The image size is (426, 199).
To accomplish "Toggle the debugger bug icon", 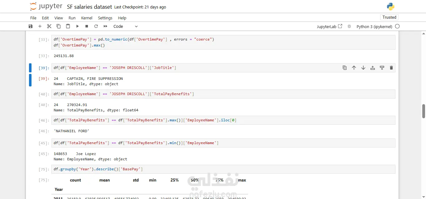I will [349, 27].
